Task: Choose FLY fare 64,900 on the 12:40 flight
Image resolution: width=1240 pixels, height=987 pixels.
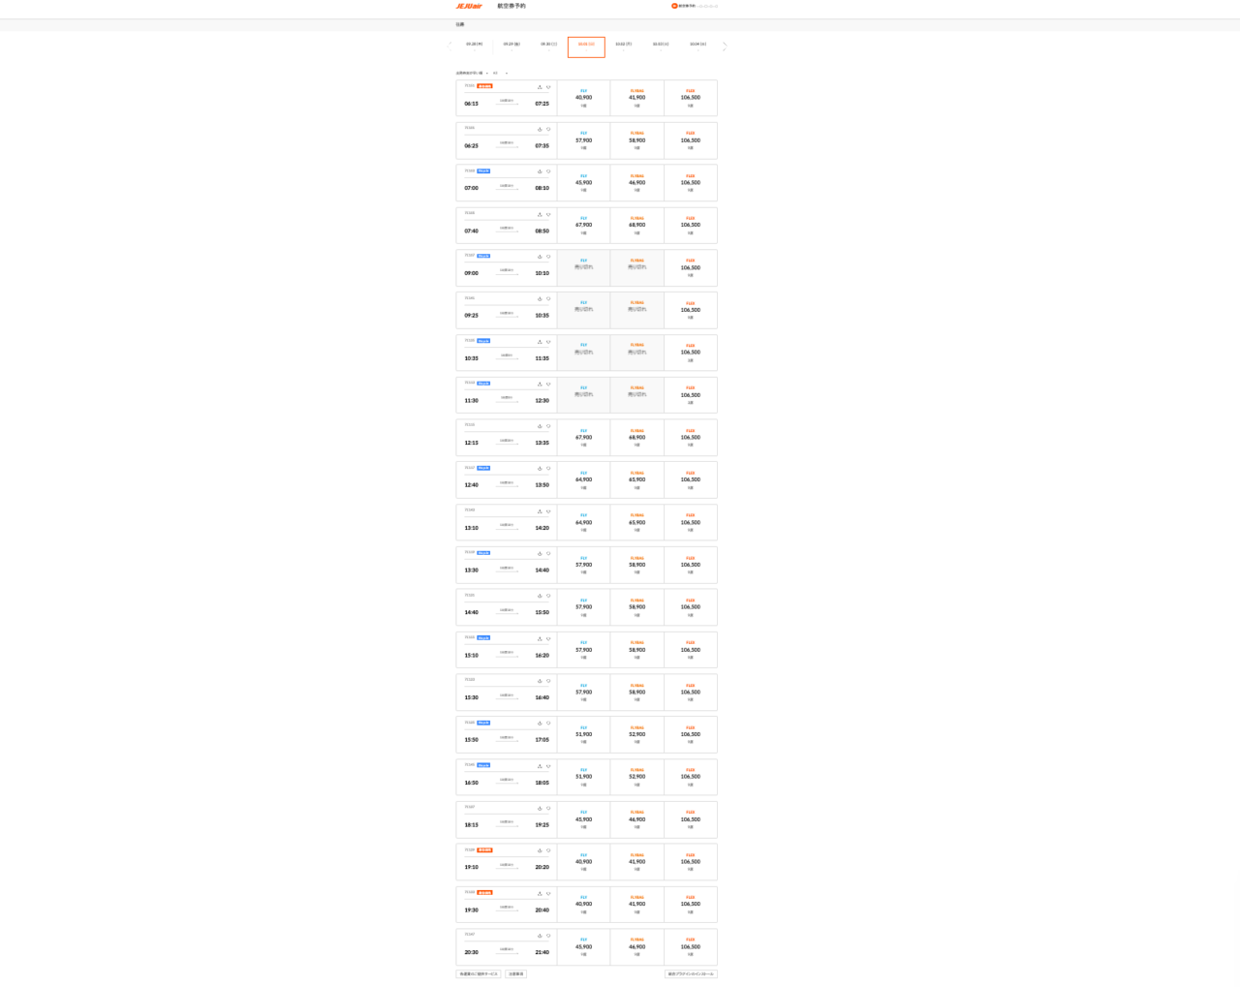Action: pos(583,480)
